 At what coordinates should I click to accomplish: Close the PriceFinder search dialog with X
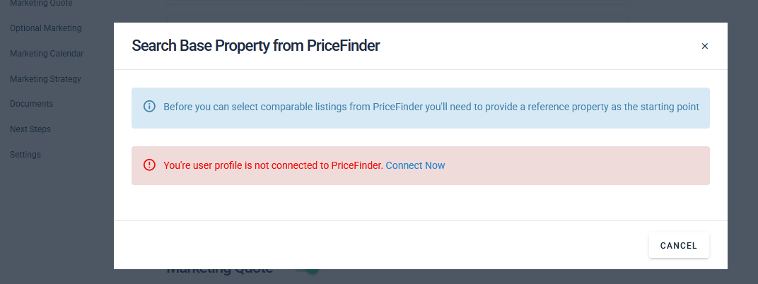coord(704,46)
